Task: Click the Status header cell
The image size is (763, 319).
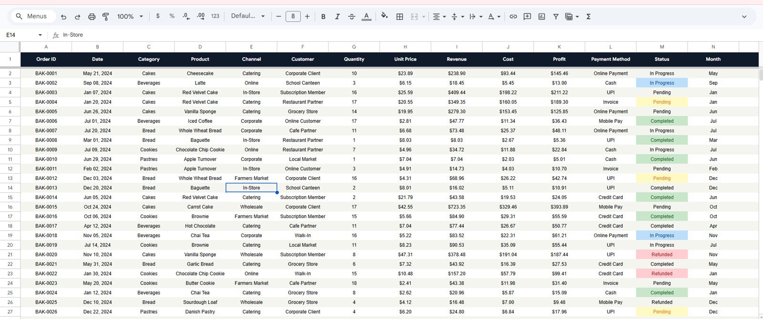Action: tap(662, 59)
